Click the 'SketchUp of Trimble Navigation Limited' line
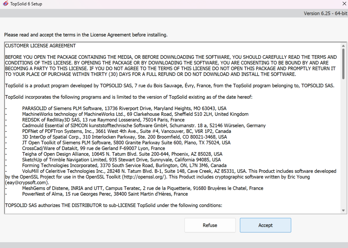The width and height of the screenshot is (348, 248). click(x=121, y=160)
